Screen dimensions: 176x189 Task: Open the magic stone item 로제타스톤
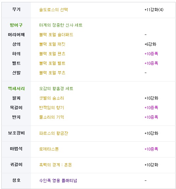[49, 149]
